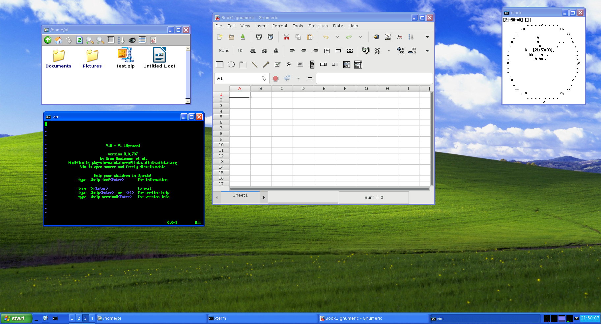The image size is (601, 324).
Task: Zoom in on file manager icons
Action: point(90,40)
